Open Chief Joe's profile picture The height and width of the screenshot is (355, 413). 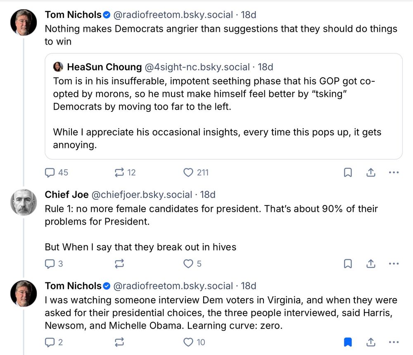click(24, 202)
